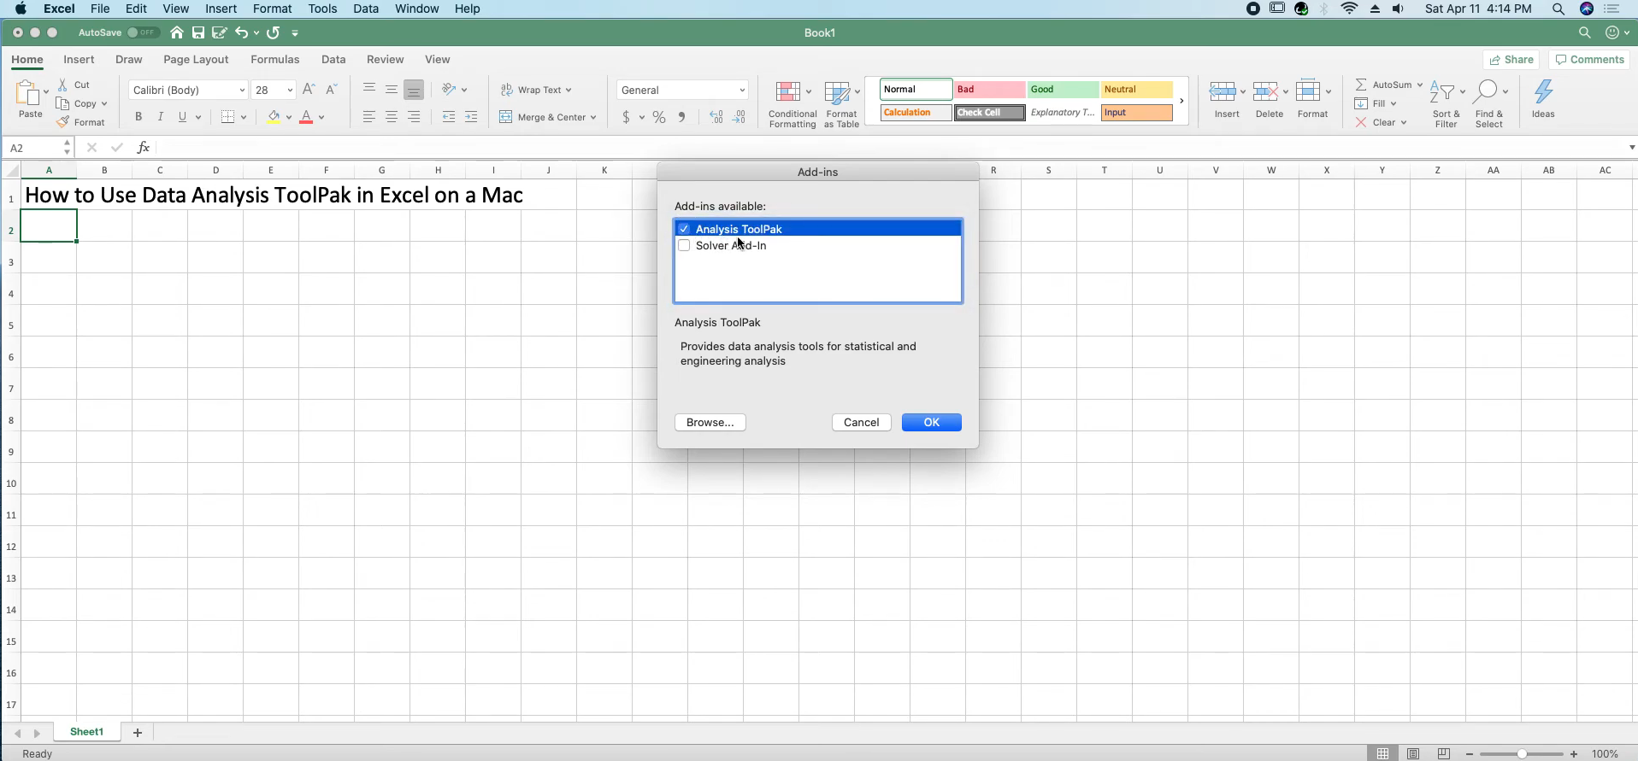Viewport: 1638px width, 761px height.
Task: Open the font size dropdown
Action: point(290,91)
